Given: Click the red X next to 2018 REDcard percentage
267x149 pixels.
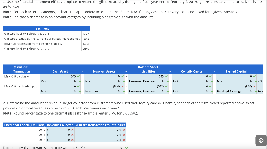Looking at the screenshot, I should 124,135.
